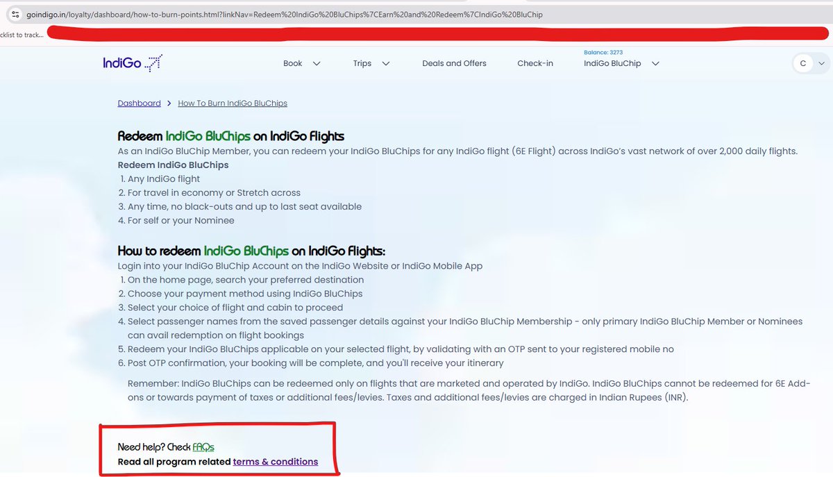
Task: Click the 'Remember: IndiGo BluChips' note
Action: pos(469,391)
